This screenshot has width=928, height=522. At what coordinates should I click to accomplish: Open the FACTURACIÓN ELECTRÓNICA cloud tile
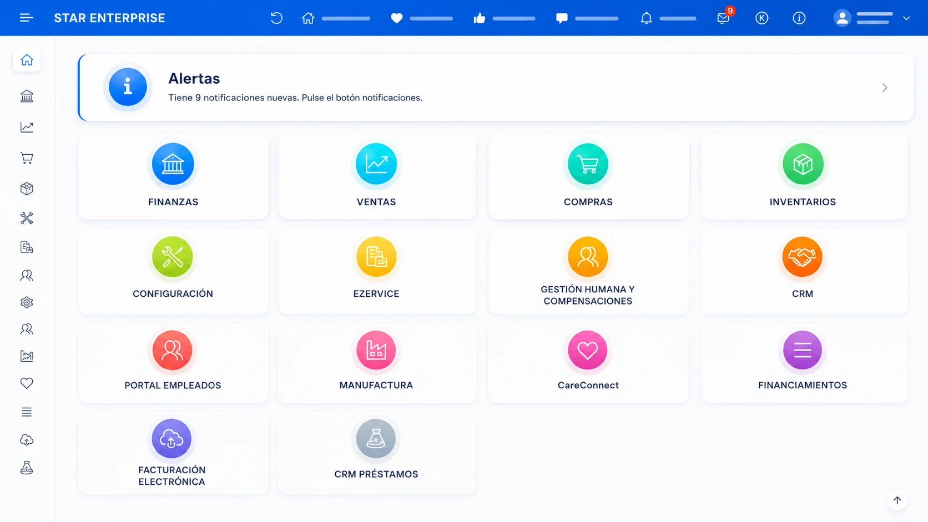[x=173, y=453]
